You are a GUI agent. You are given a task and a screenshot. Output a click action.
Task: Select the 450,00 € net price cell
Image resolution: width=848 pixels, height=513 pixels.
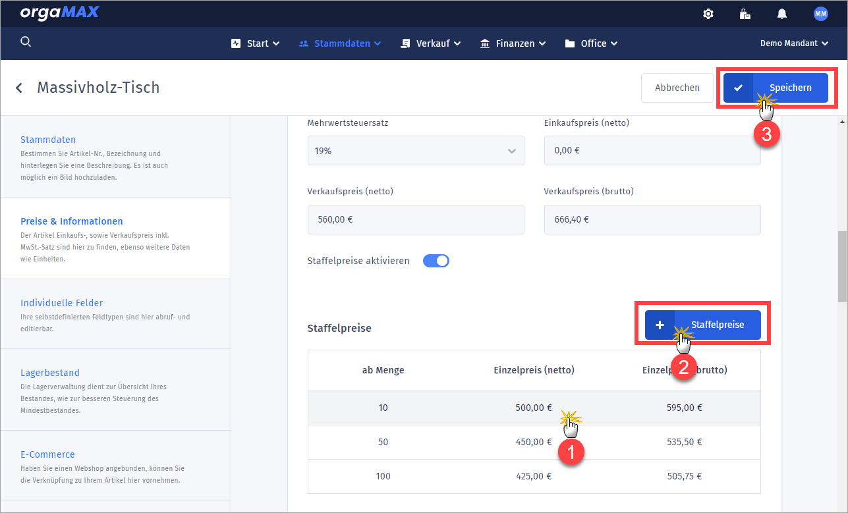(x=534, y=442)
